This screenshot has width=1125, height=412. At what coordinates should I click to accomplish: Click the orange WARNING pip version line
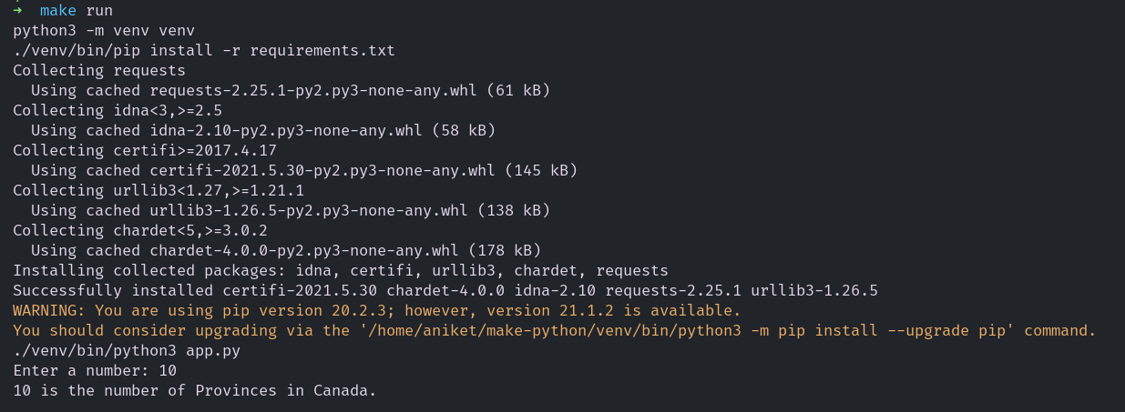(x=376, y=310)
